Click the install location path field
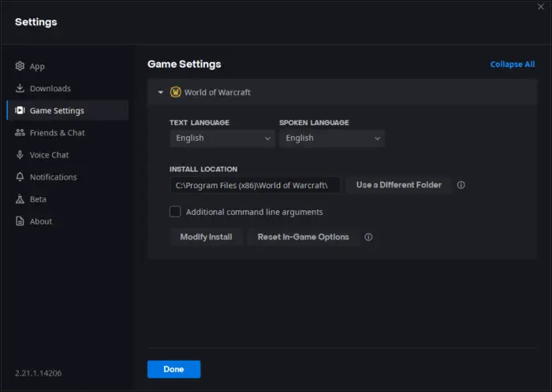 [x=255, y=185]
